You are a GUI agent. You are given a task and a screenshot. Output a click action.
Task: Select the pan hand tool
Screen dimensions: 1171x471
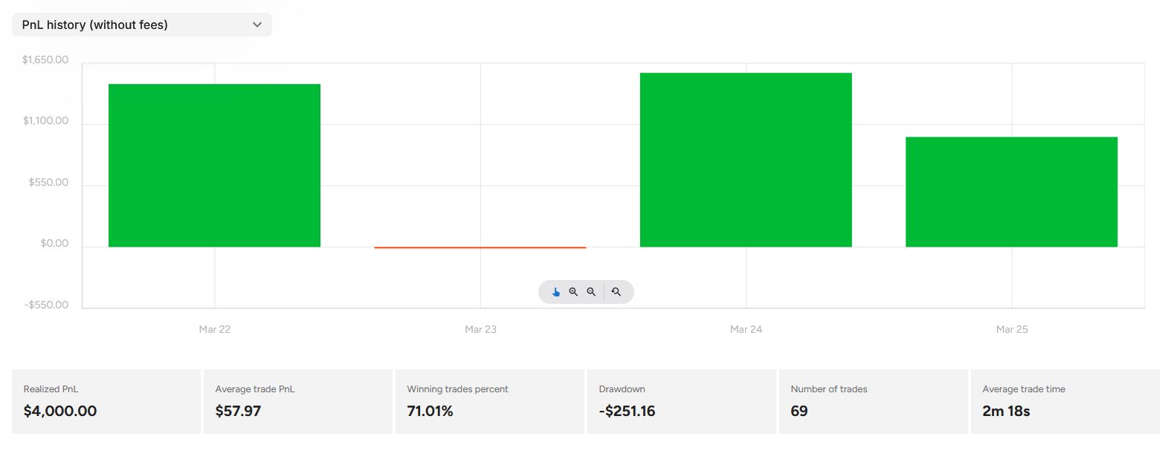(x=555, y=292)
